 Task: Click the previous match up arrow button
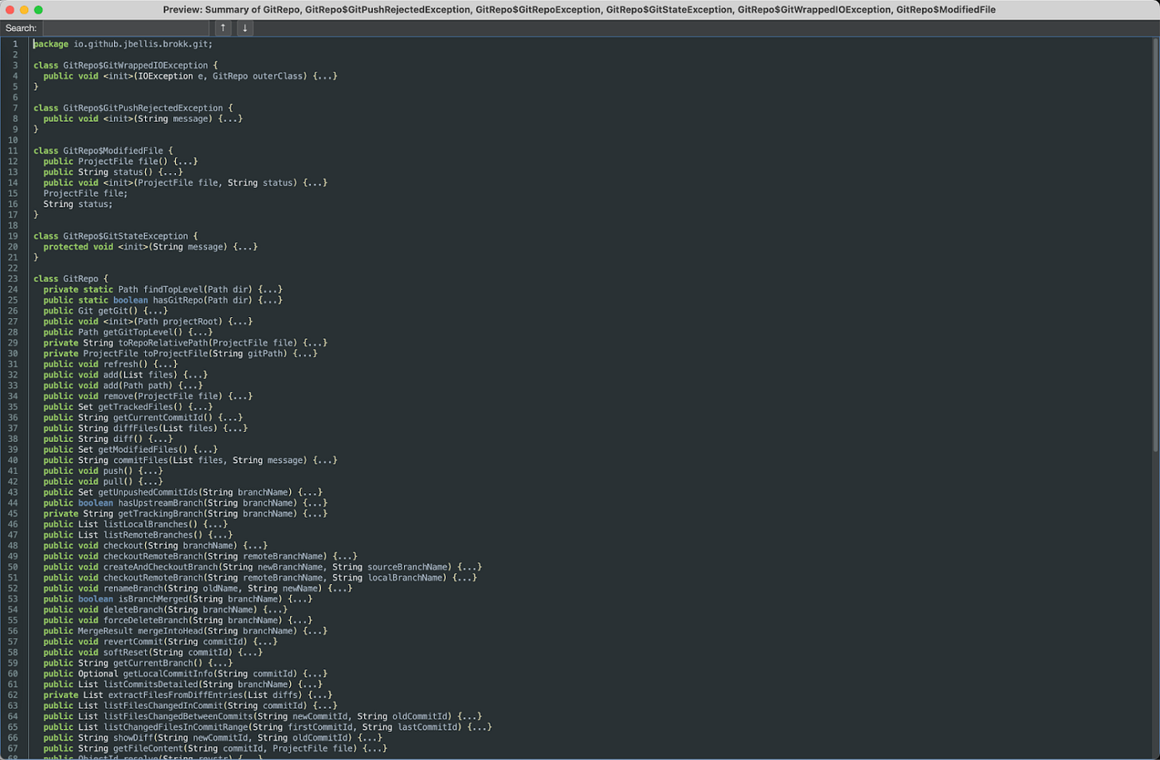click(x=223, y=28)
